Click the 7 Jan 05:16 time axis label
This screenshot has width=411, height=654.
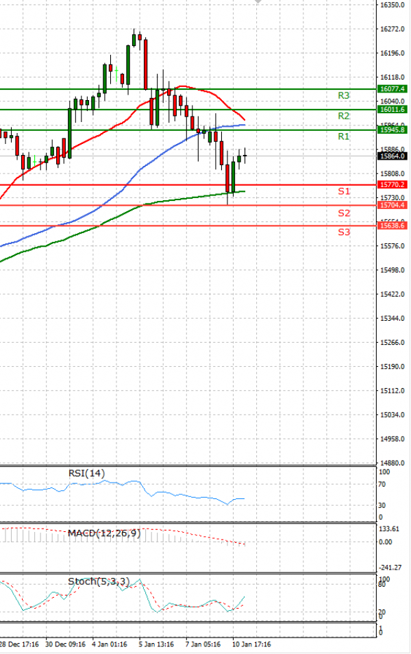tap(203, 644)
